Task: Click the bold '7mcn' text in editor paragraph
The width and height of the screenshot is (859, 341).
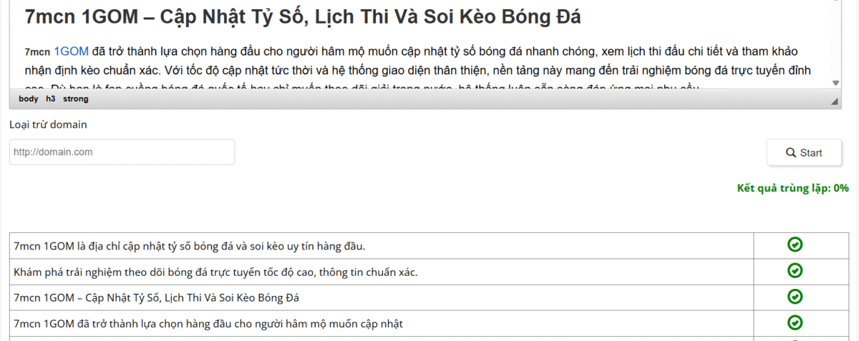Action: [x=37, y=52]
